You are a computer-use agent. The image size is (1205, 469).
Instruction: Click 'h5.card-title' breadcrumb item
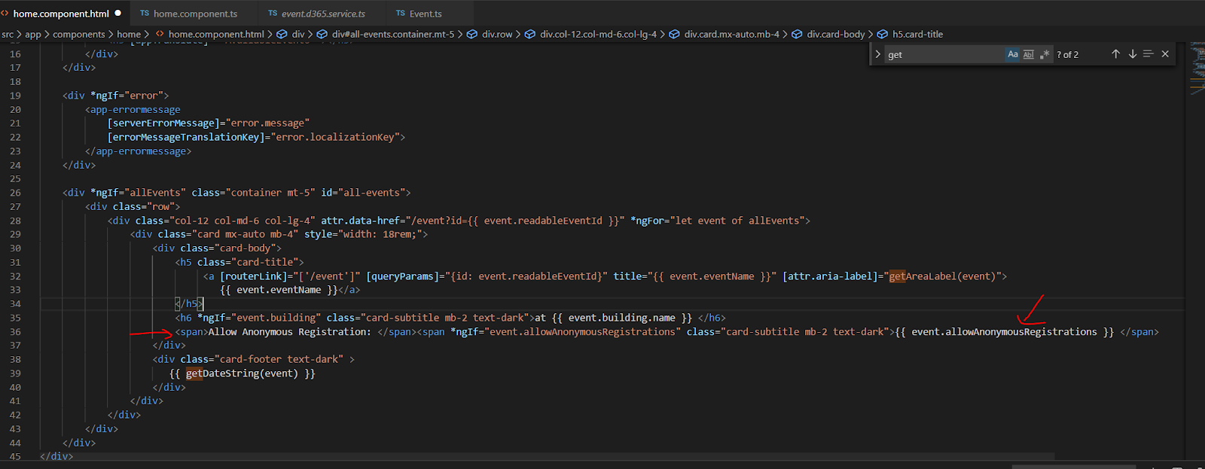click(917, 34)
